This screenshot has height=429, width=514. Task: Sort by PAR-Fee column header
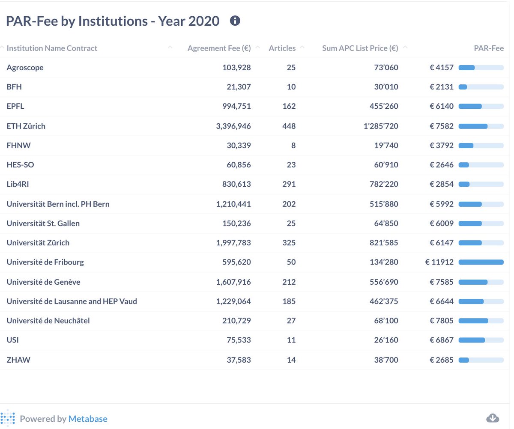click(489, 48)
